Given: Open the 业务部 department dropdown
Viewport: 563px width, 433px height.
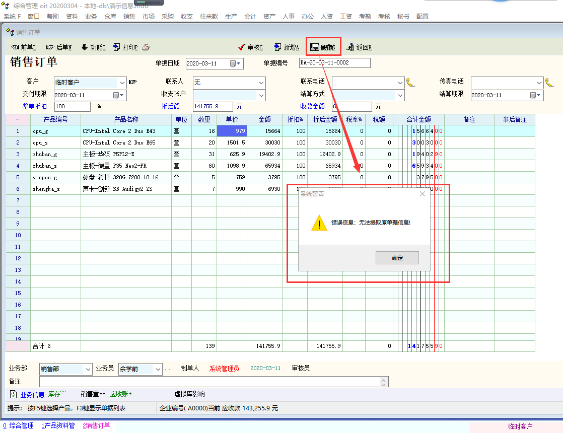Looking at the screenshot, I should click(x=88, y=369).
